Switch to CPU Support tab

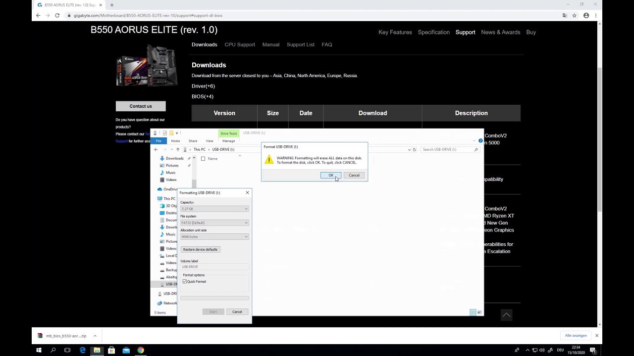(x=240, y=44)
